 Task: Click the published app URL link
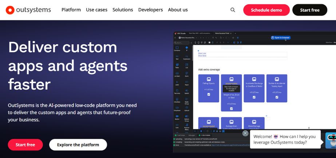[x=230, y=145]
